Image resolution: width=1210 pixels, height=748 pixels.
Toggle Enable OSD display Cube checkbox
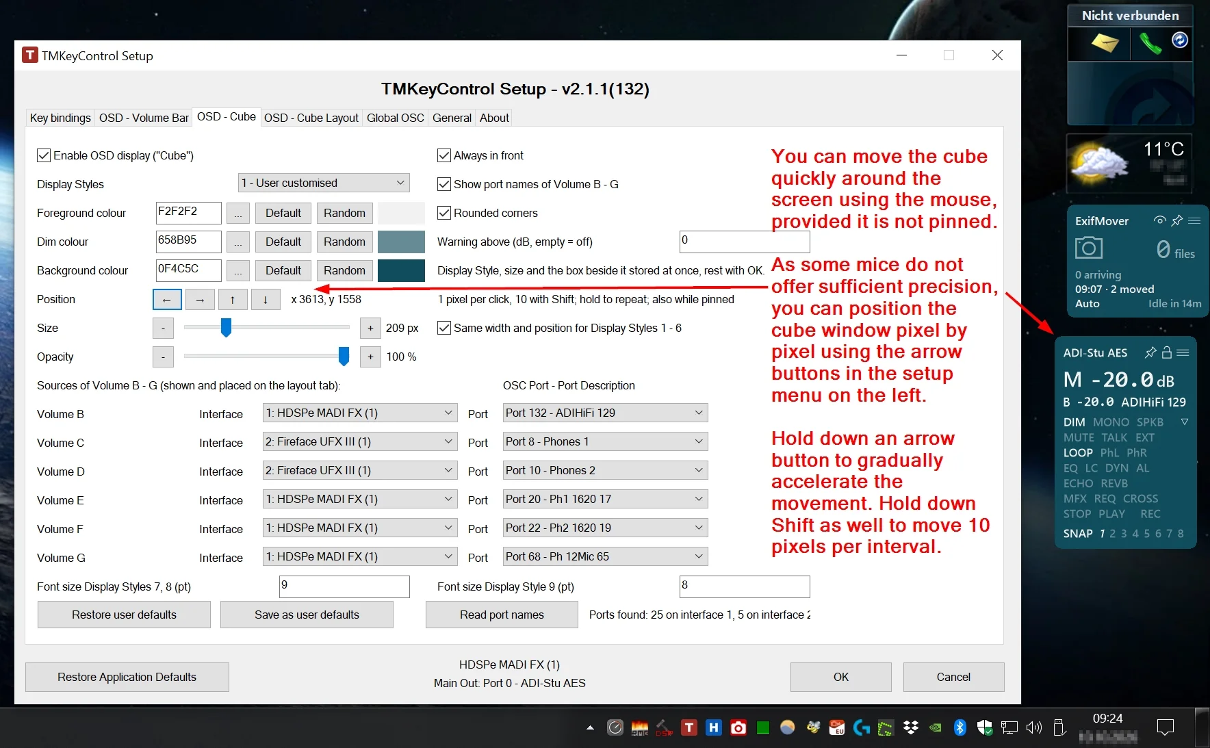(44, 156)
